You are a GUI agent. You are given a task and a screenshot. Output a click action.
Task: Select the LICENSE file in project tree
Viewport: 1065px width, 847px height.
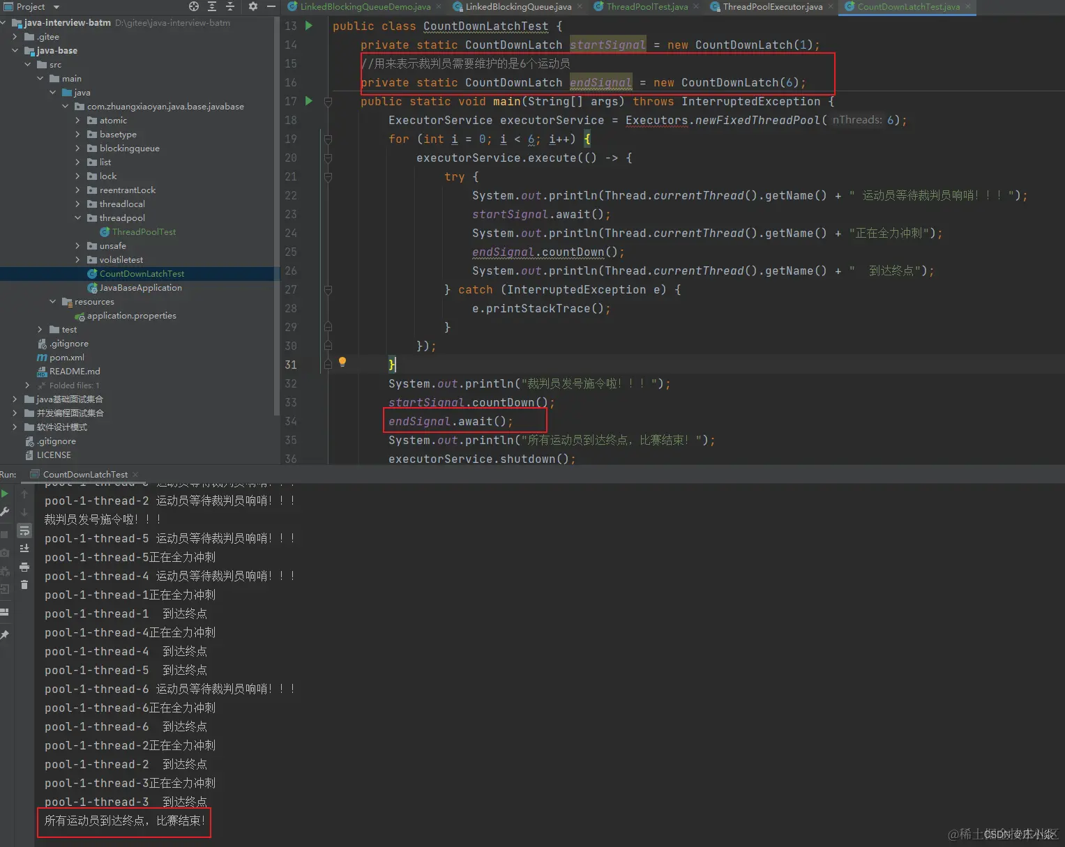click(x=54, y=455)
